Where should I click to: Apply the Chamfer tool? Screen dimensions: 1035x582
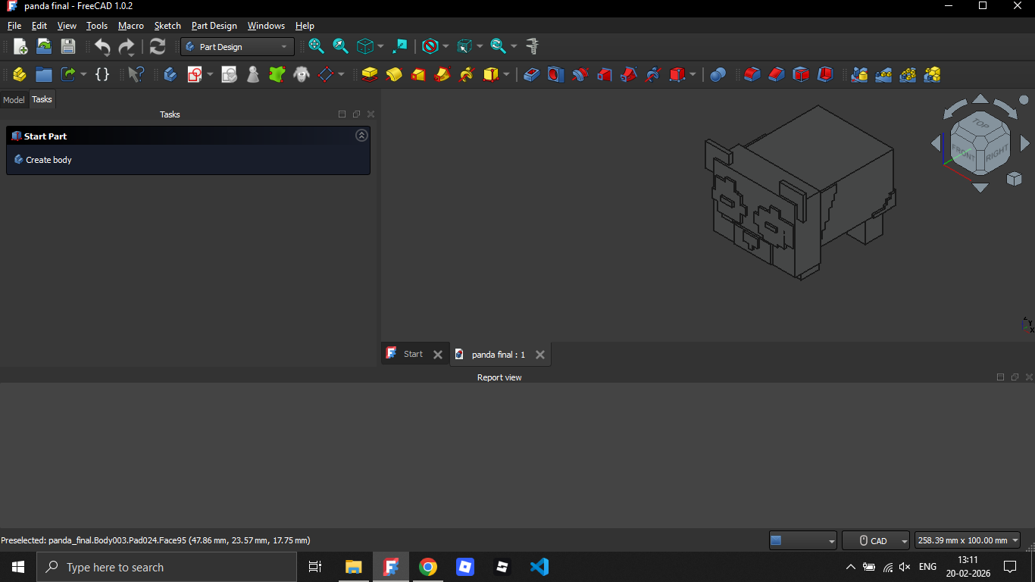(x=776, y=74)
